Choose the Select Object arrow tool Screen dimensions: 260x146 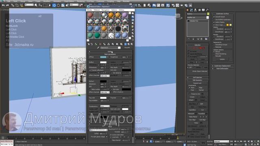point(36,5)
